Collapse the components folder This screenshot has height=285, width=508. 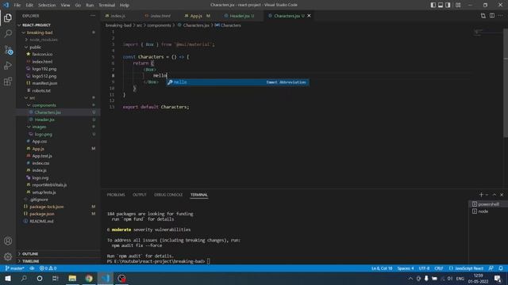(44, 105)
